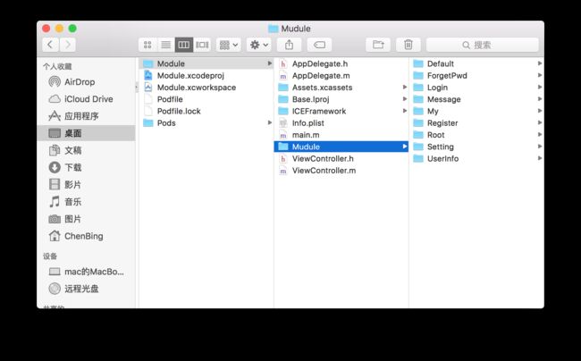
Task: Click the trash delete toolbar icon
Action: pos(408,45)
